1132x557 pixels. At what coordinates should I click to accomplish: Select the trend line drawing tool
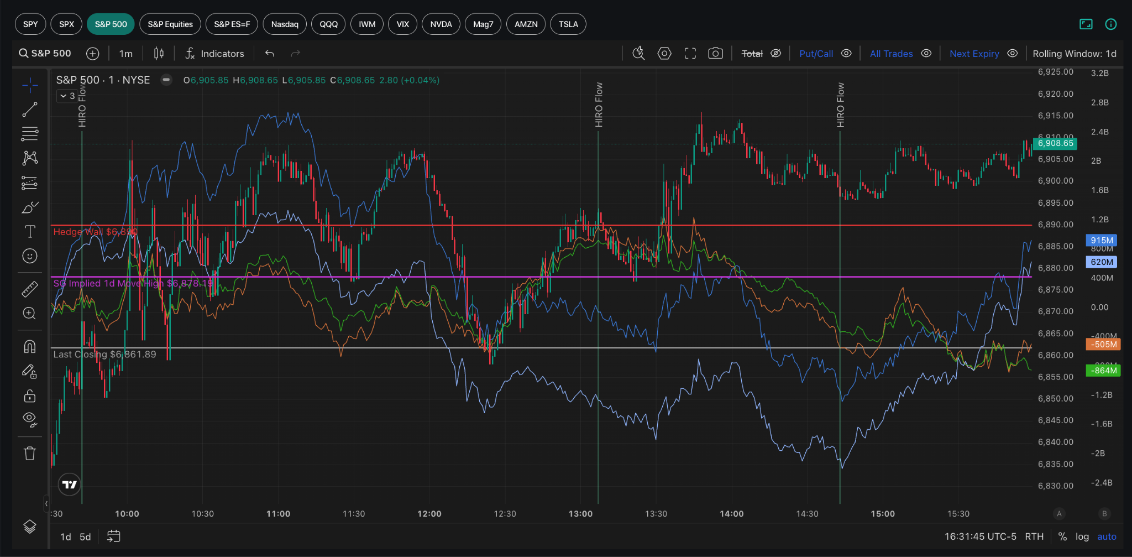pyautogui.click(x=30, y=110)
